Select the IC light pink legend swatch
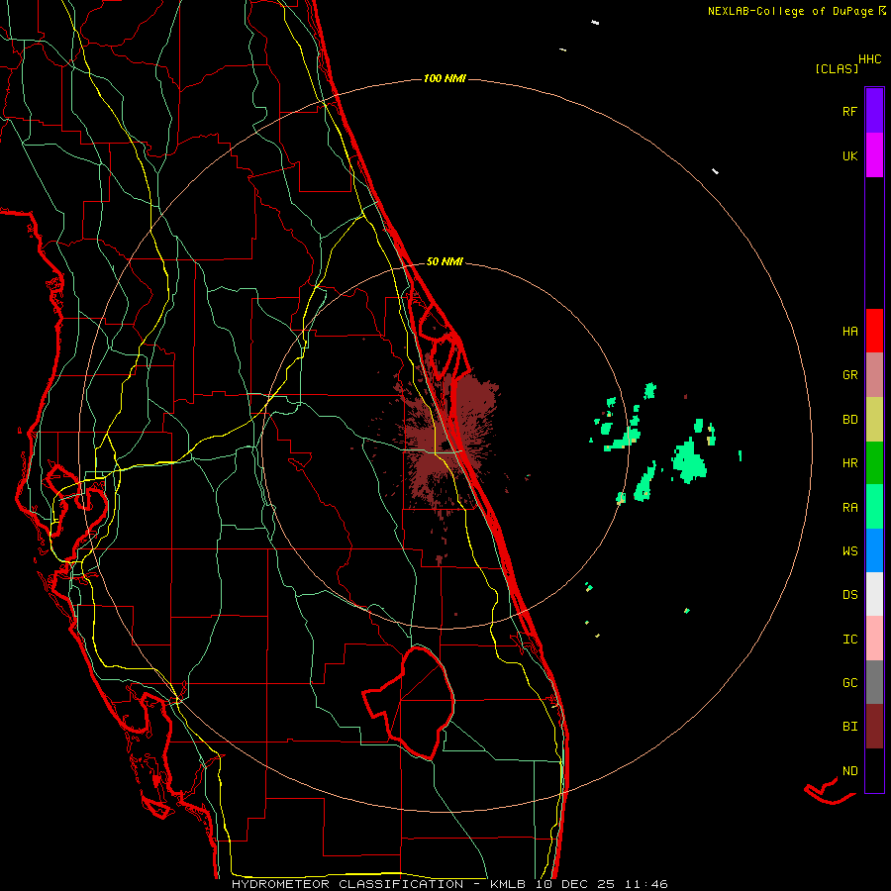Image resolution: width=891 pixels, height=891 pixels. (874, 639)
